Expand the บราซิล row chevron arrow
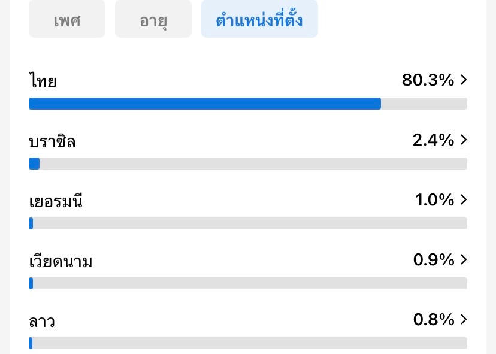This screenshot has width=496, height=354. pyautogui.click(x=463, y=140)
